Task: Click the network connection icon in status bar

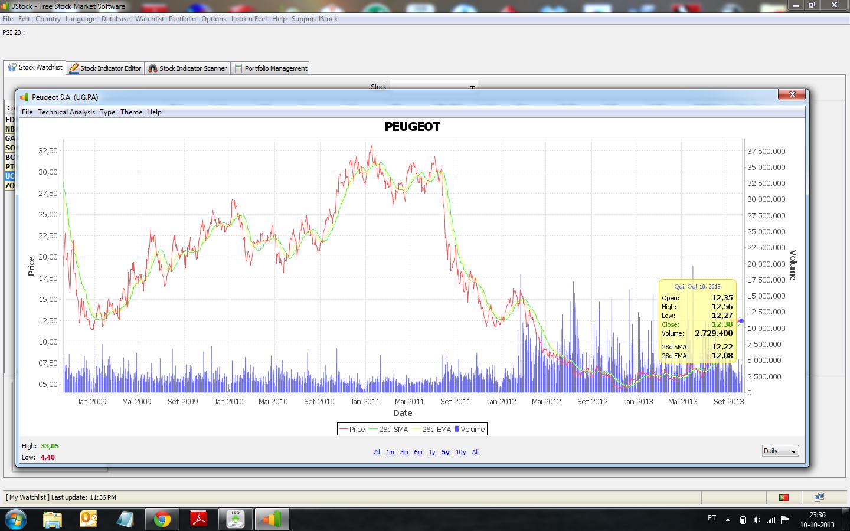Action: pos(819,497)
